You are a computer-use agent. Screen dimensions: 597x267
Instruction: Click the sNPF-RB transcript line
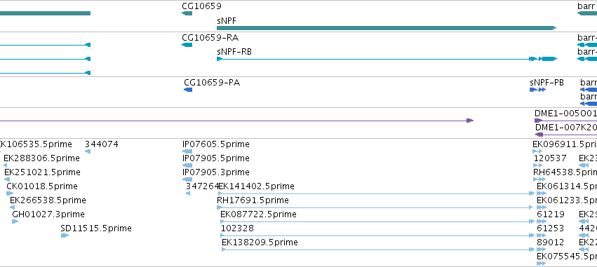[x=387, y=59]
